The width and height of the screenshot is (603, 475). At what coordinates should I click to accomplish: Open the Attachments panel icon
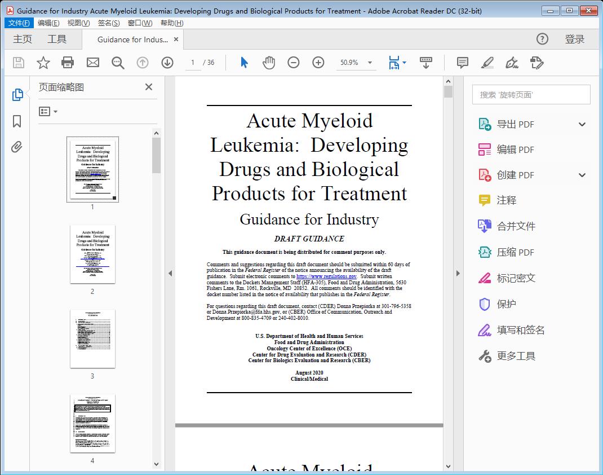[x=17, y=147]
